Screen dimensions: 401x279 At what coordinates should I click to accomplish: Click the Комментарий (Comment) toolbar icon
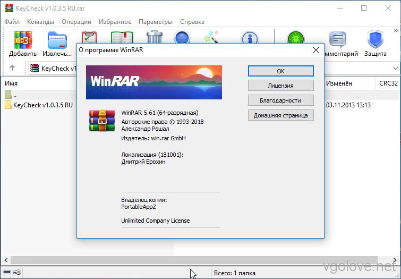[x=338, y=40]
